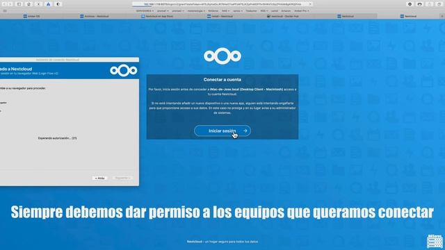Switch to the Nextcloud en App Store tab
The height and width of the screenshot is (250, 445).
tap(157, 17)
